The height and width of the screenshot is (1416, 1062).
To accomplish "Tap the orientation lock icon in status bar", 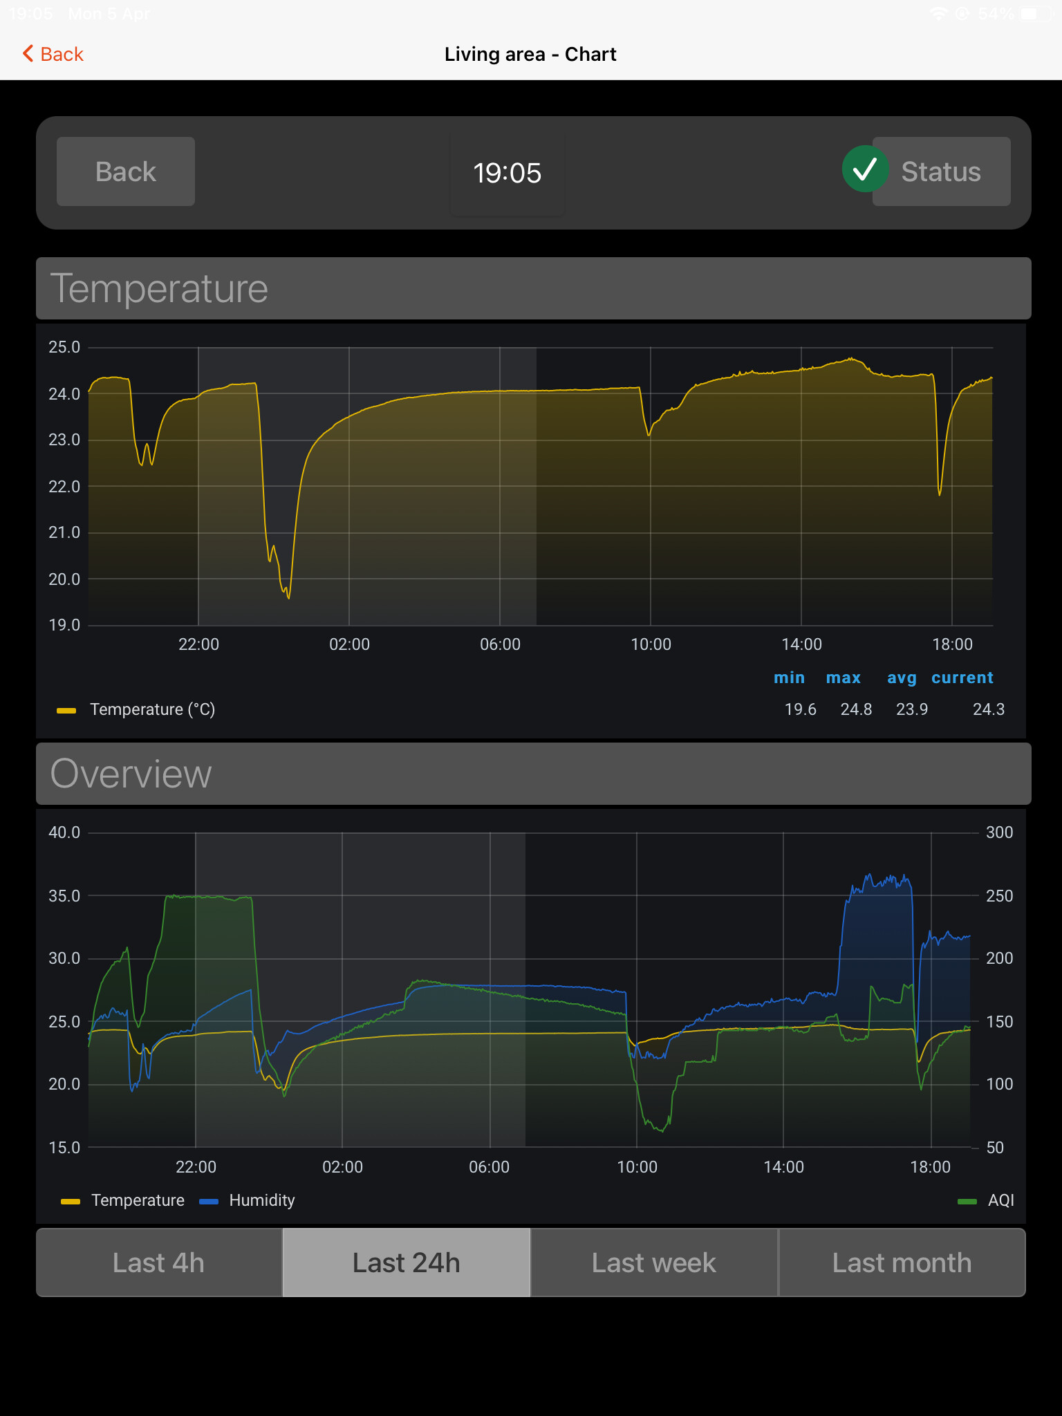I will [x=962, y=14].
